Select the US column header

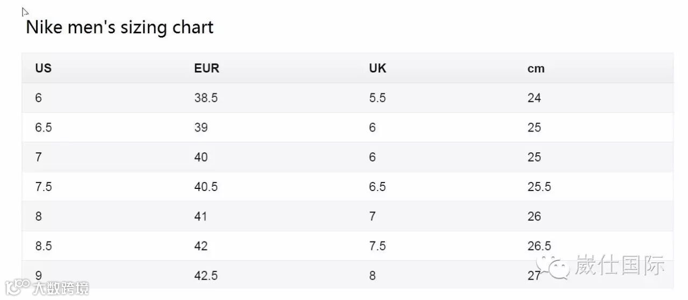tap(44, 68)
